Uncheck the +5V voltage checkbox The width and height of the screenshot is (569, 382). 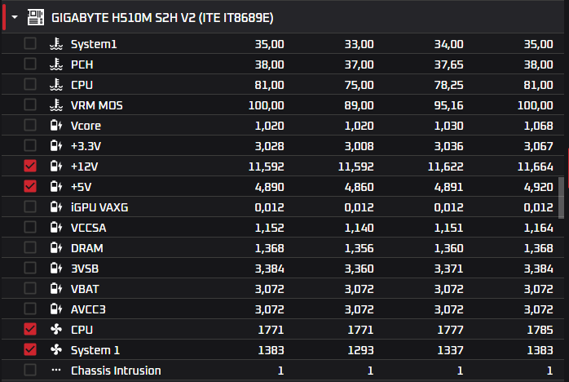click(30, 186)
